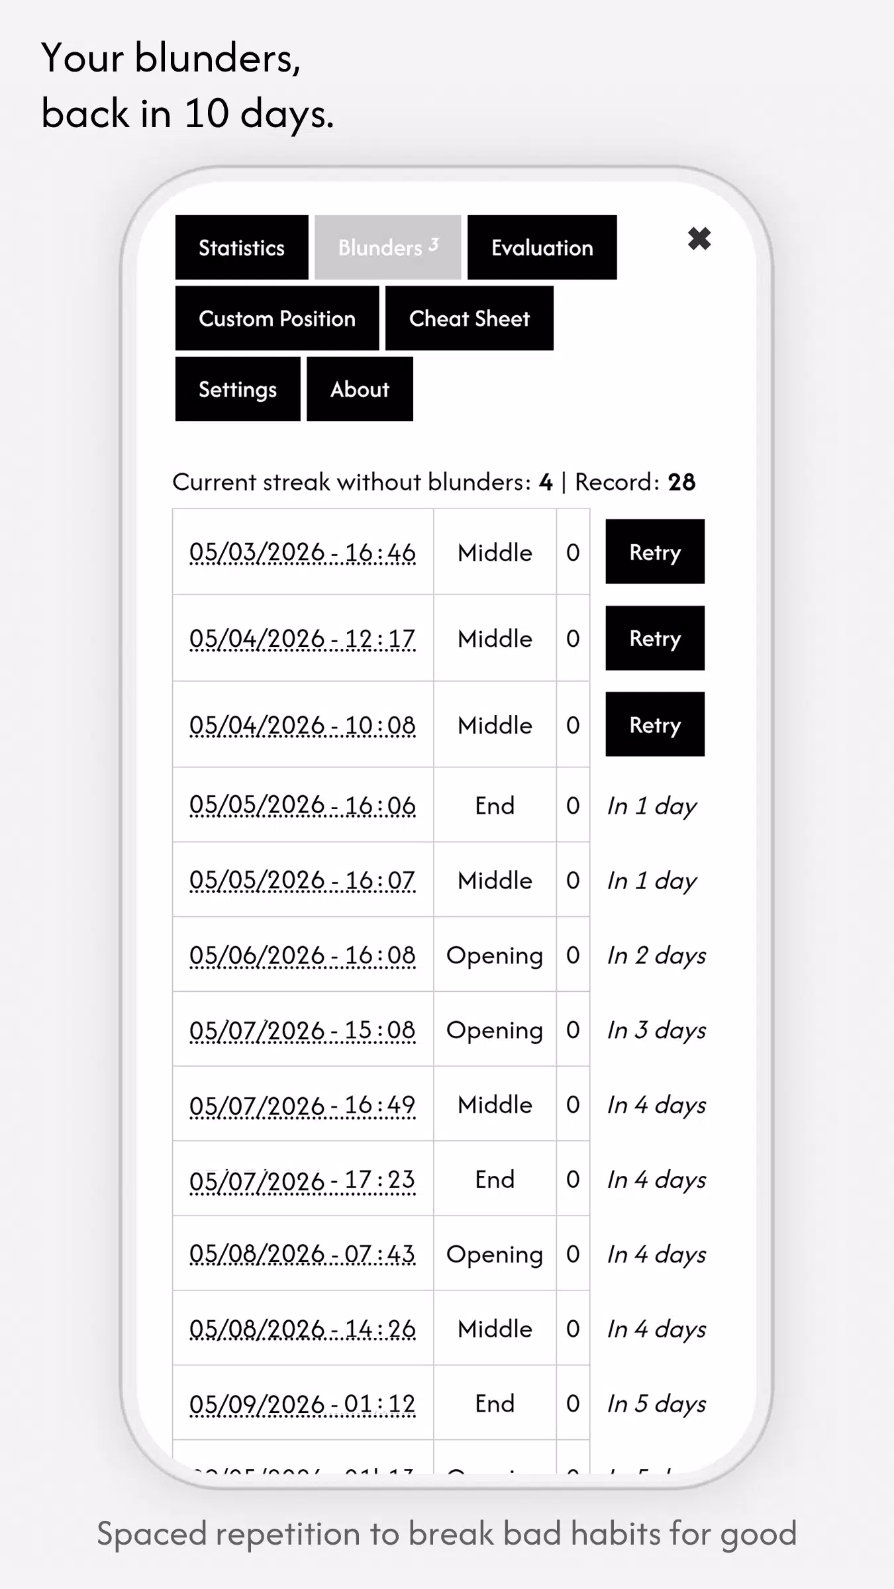The width and height of the screenshot is (894, 1589).
Task: Open the 05/05/2026 - 16:07 blunder date
Action: click(303, 880)
